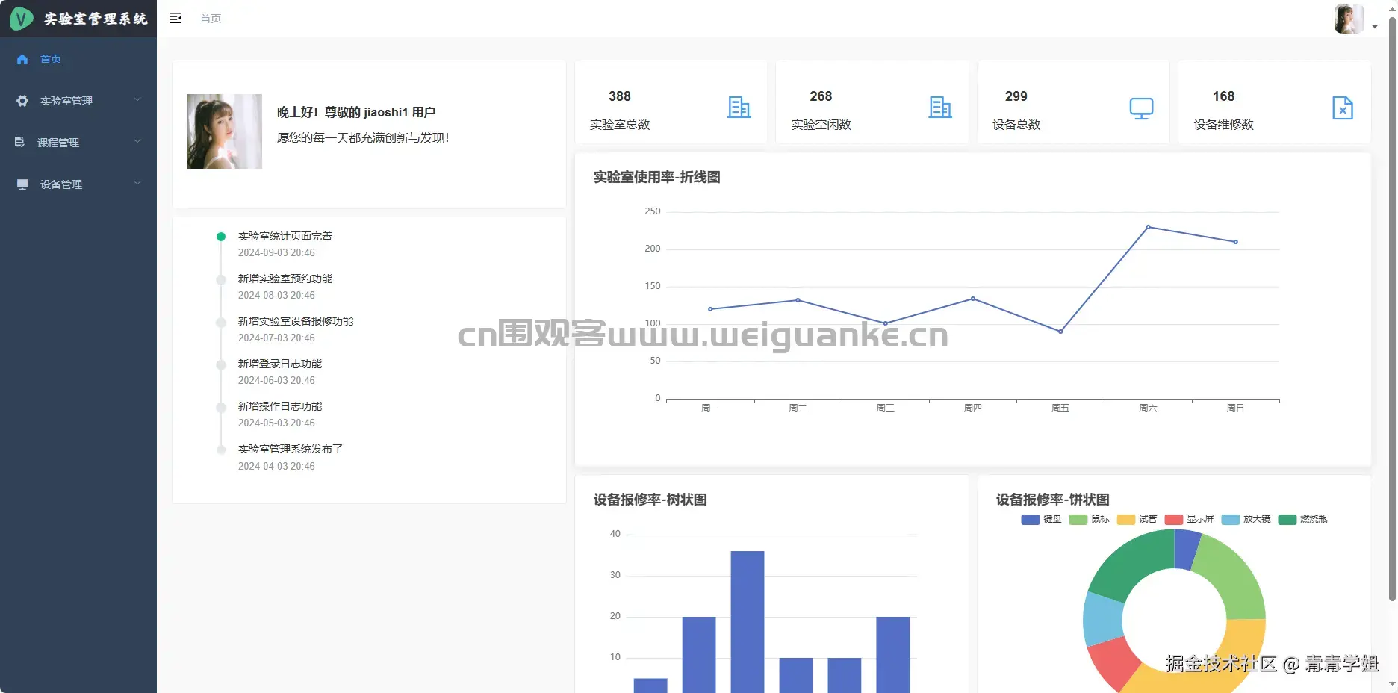This screenshot has width=1398, height=693.
Task: Open the user dropdown arrow beside avatar
Action: coord(1375,27)
